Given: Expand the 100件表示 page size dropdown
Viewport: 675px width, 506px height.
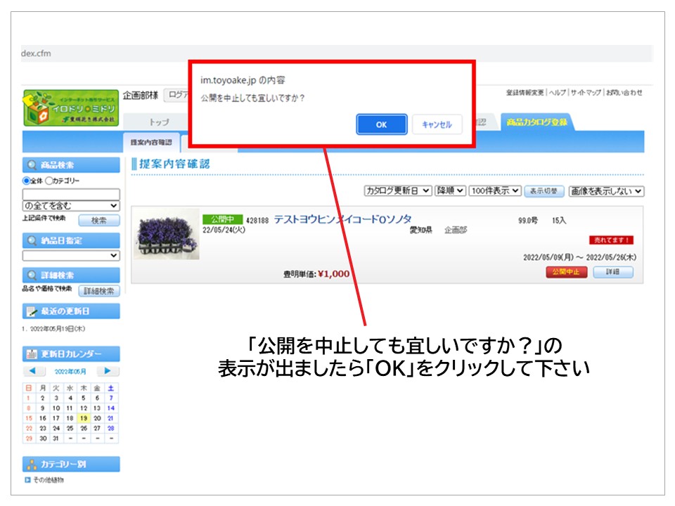Looking at the screenshot, I should pos(494,190).
